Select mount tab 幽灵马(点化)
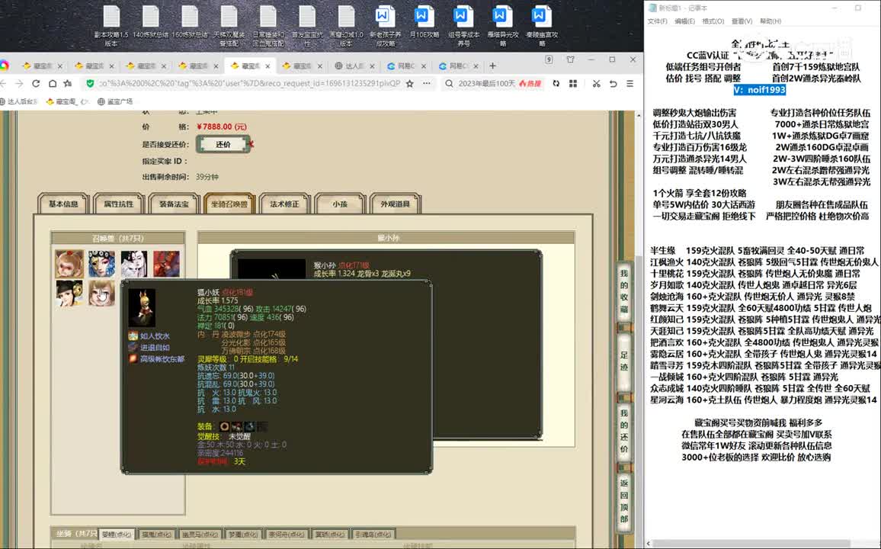Image resolution: width=881 pixels, height=549 pixels. [x=199, y=534]
